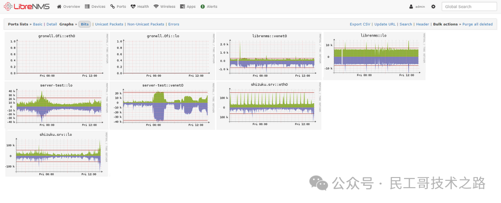Click the Health heartbeat icon
This screenshot has height=203, width=501.
[133, 6]
